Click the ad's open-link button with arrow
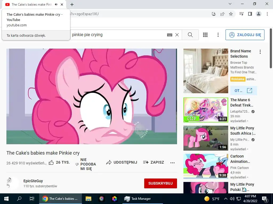The image size is (273, 204). click(x=244, y=91)
